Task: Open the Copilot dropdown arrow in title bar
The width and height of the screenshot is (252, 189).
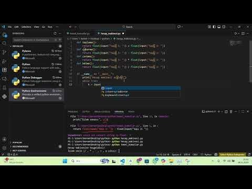Action: tap(182, 27)
